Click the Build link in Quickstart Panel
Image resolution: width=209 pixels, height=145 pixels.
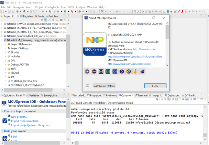click(14, 137)
